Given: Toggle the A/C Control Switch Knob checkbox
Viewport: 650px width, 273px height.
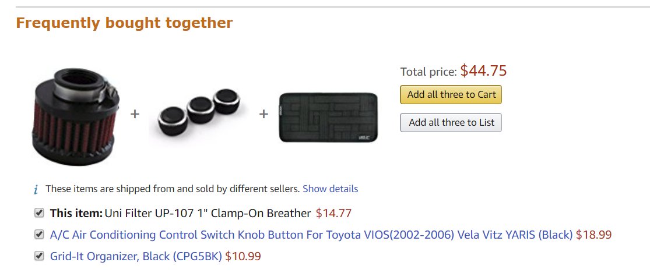Looking at the screenshot, I should tap(39, 235).
